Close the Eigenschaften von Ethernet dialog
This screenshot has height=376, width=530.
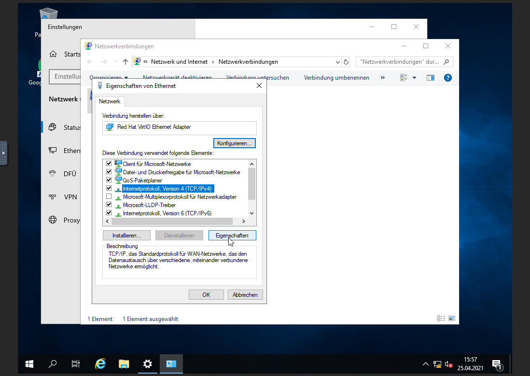pyautogui.click(x=259, y=85)
